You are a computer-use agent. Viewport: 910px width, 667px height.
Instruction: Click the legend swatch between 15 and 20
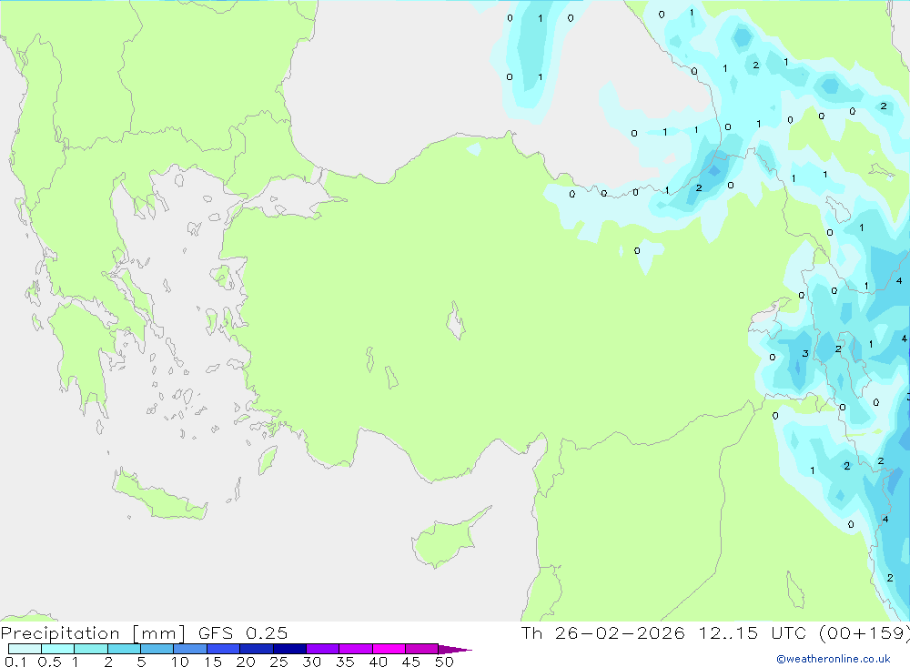coord(224,649)
